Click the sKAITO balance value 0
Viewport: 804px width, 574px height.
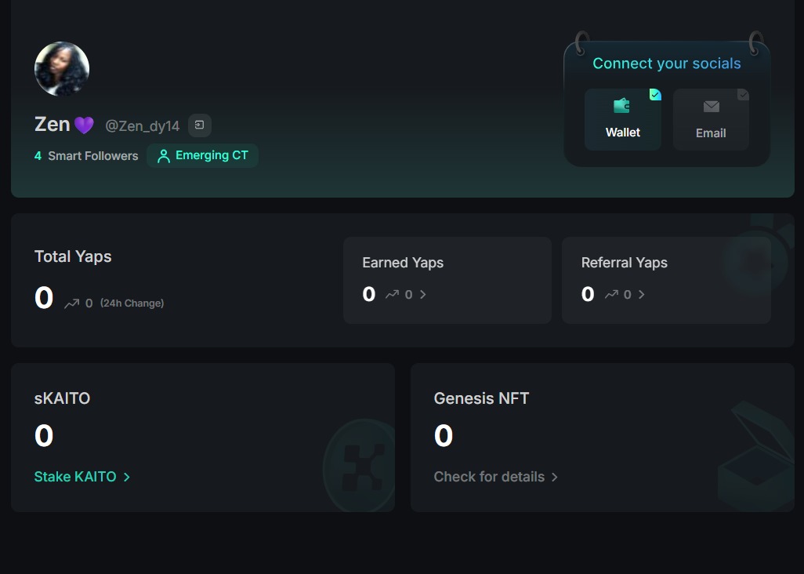point(44,436)
